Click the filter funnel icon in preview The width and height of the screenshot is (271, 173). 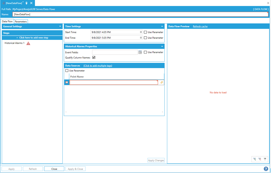click(x=265, y=159)
